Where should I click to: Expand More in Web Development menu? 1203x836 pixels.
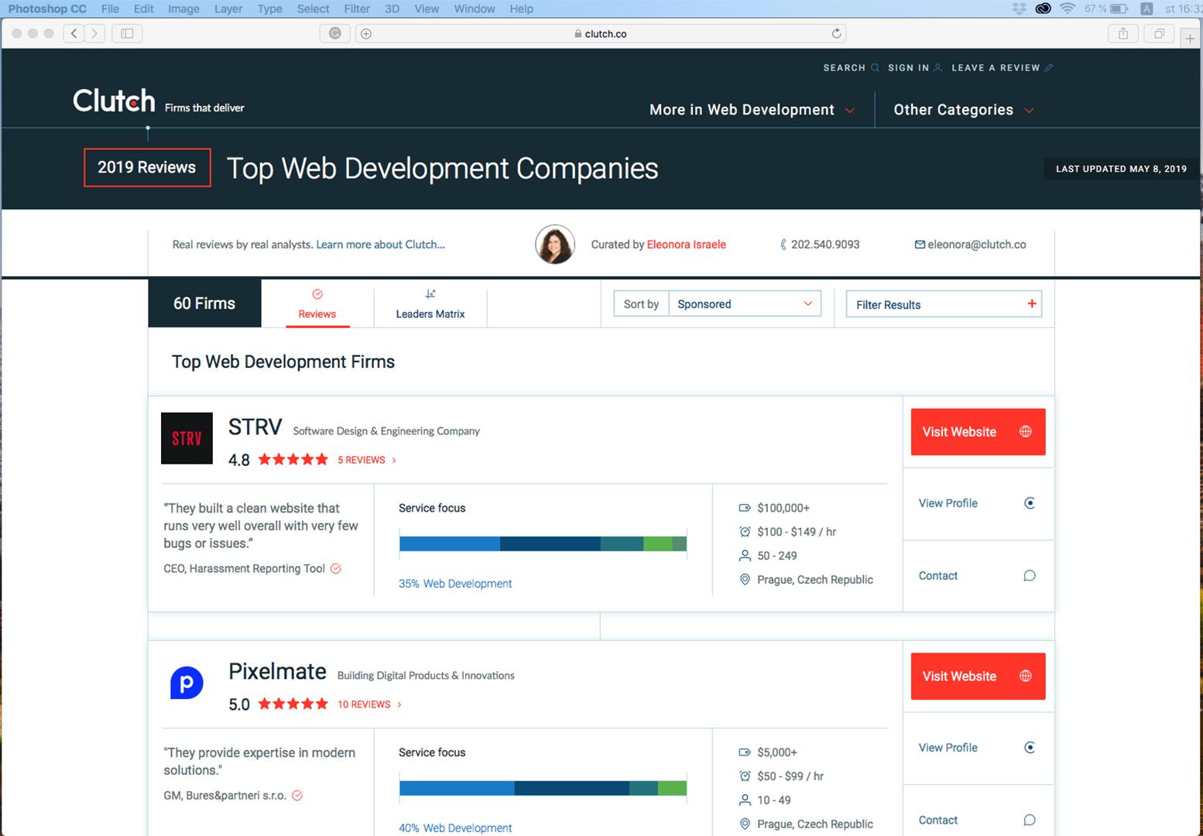(752, 110)
